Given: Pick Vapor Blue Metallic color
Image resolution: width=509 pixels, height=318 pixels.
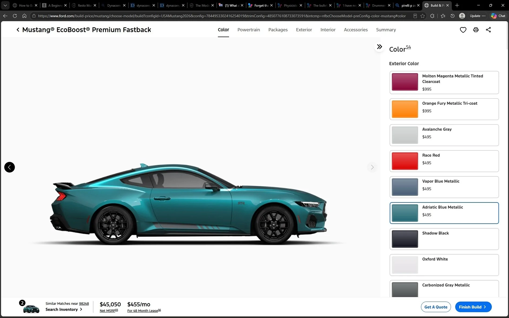Looking at the screenshot, I should (444, 187).
